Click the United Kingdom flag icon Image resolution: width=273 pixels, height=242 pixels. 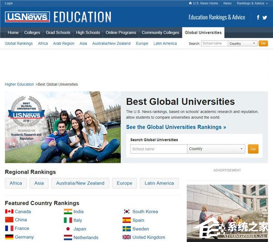(x=126, y=237)
